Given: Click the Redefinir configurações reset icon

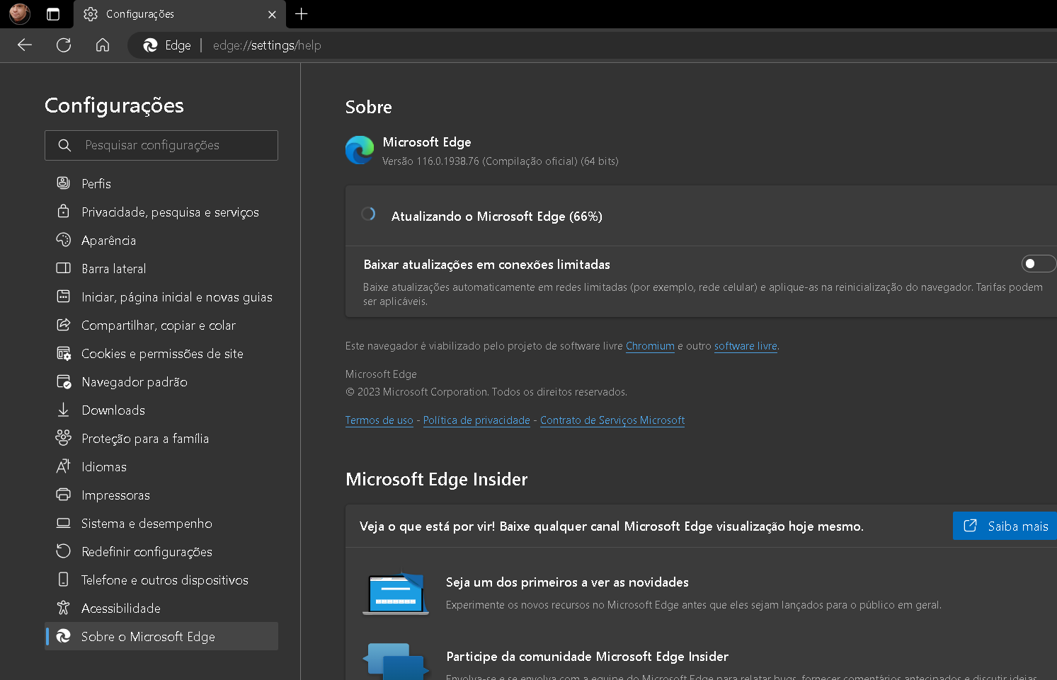Looking at the screenshot, I should click(x=64, y=551).
